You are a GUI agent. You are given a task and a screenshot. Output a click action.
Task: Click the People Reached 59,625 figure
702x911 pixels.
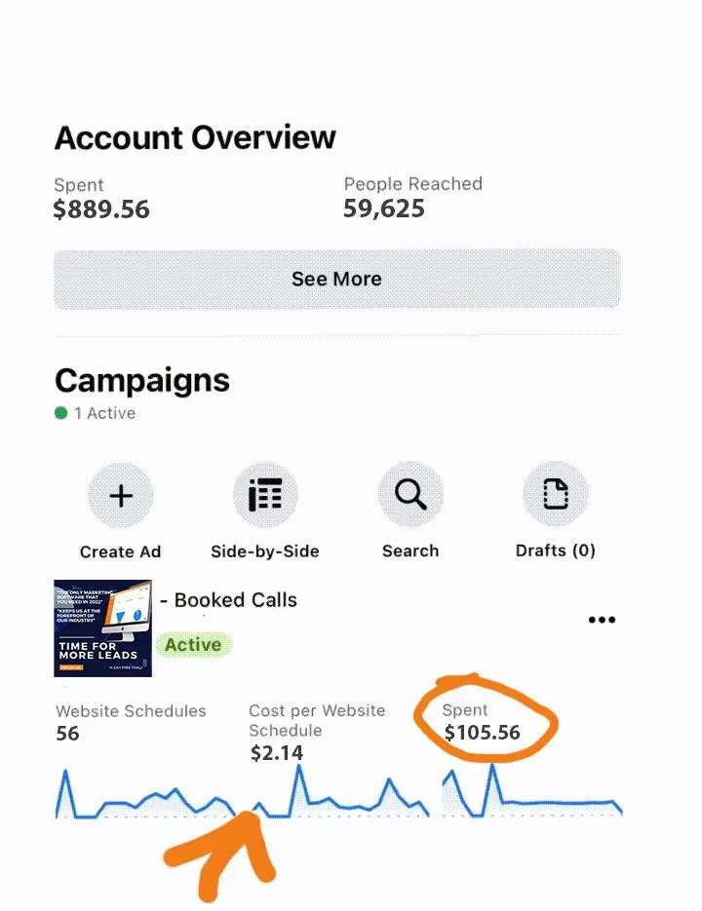(x=384, y=208)
